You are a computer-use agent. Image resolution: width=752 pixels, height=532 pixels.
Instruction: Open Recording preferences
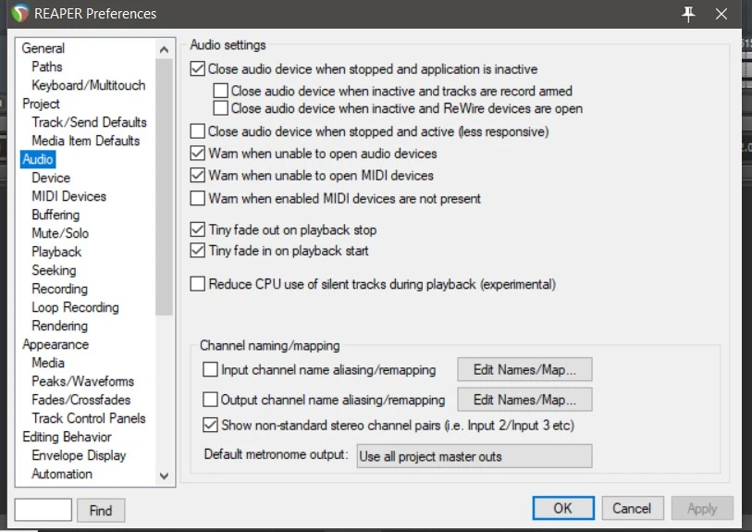[60, 289]
